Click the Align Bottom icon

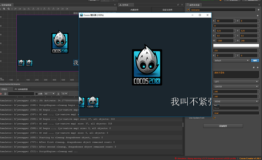click(24, 9)
